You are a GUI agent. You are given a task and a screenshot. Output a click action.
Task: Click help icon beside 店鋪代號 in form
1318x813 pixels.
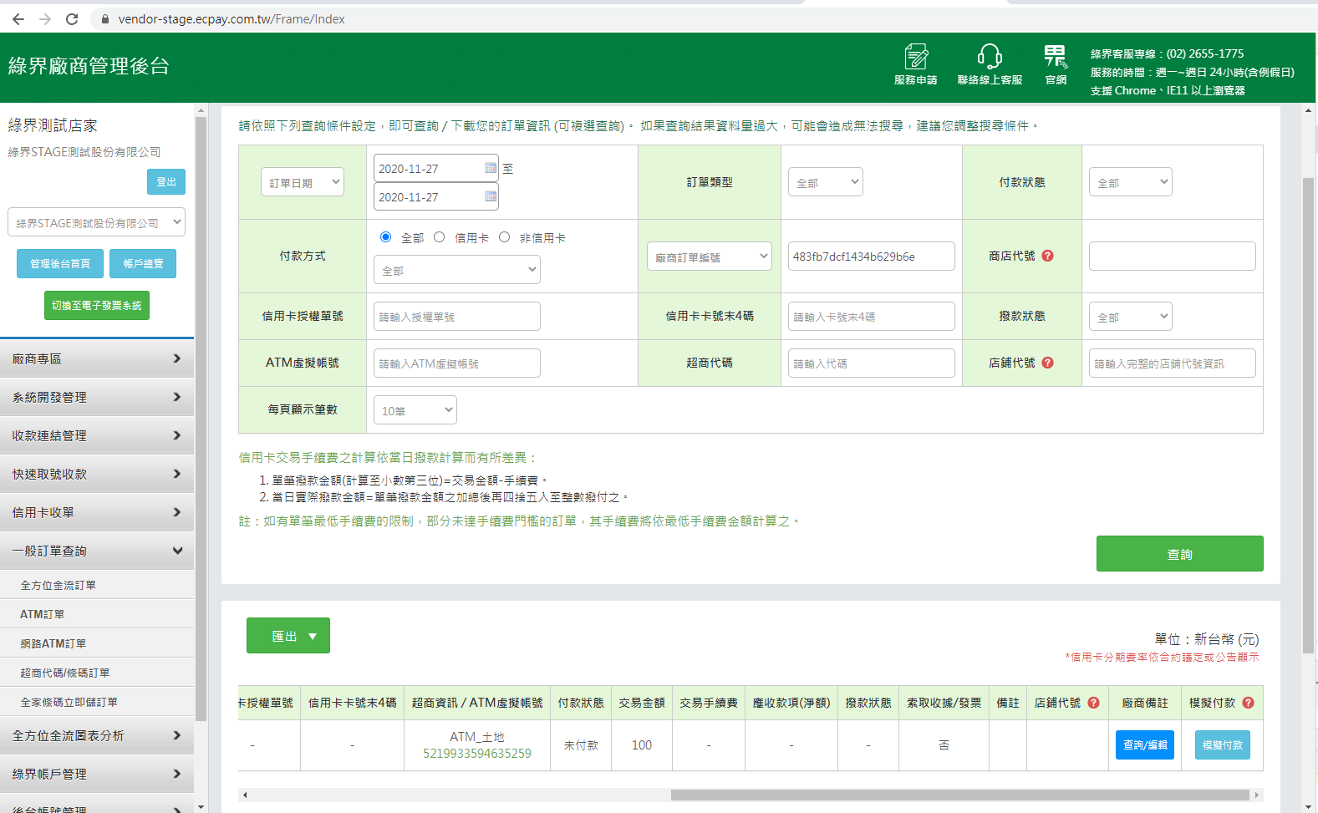pyautogui.click(x=1047, y=363)
